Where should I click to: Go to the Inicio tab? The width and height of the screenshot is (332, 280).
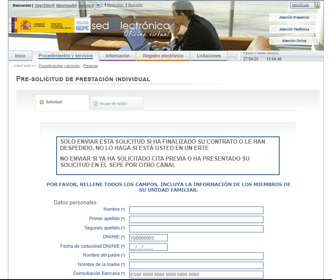[20, 56]
